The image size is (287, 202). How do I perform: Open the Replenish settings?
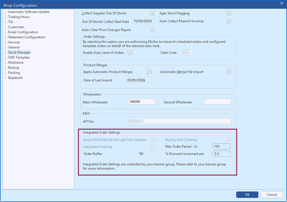click(x=15, y=78)
